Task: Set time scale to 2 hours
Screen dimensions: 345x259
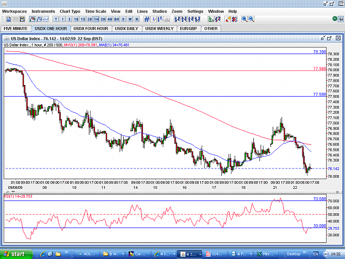Action: click(103, 19)
